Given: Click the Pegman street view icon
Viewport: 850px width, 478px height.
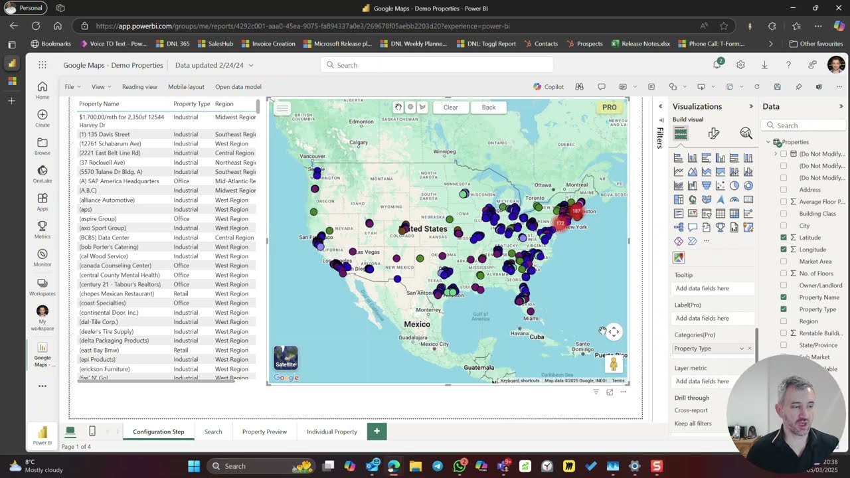Looking at the screenshot, I should (614, 363).
